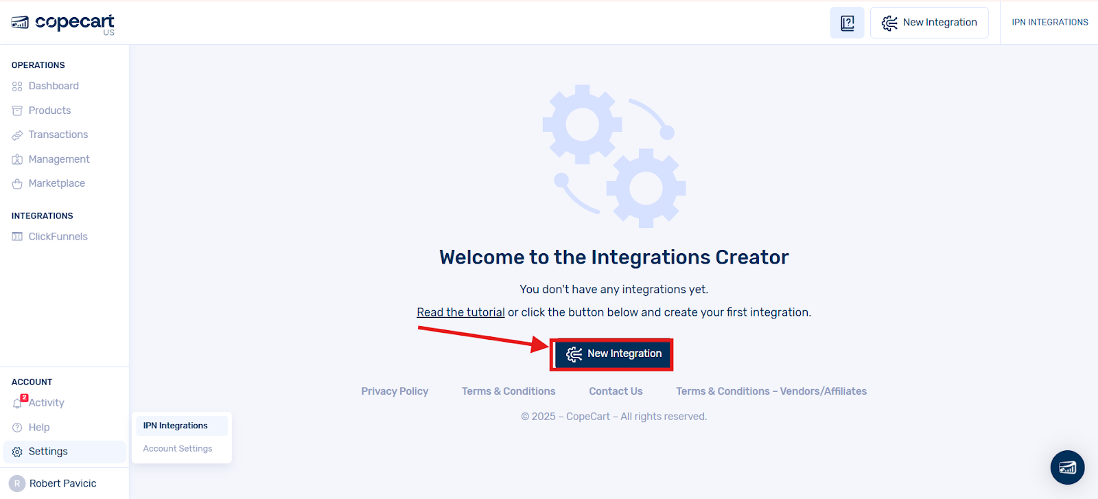This screenshot has height=499, width=1098.
Task: Select Settings in the sidebar
Action: [x=65, y=452]
